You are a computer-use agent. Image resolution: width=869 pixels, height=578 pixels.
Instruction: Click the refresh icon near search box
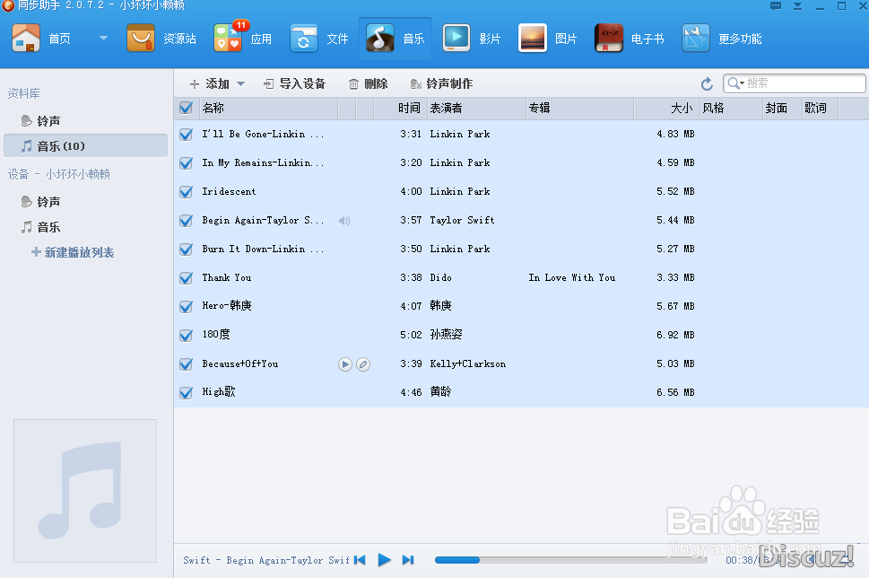click(x=707, y=83)
